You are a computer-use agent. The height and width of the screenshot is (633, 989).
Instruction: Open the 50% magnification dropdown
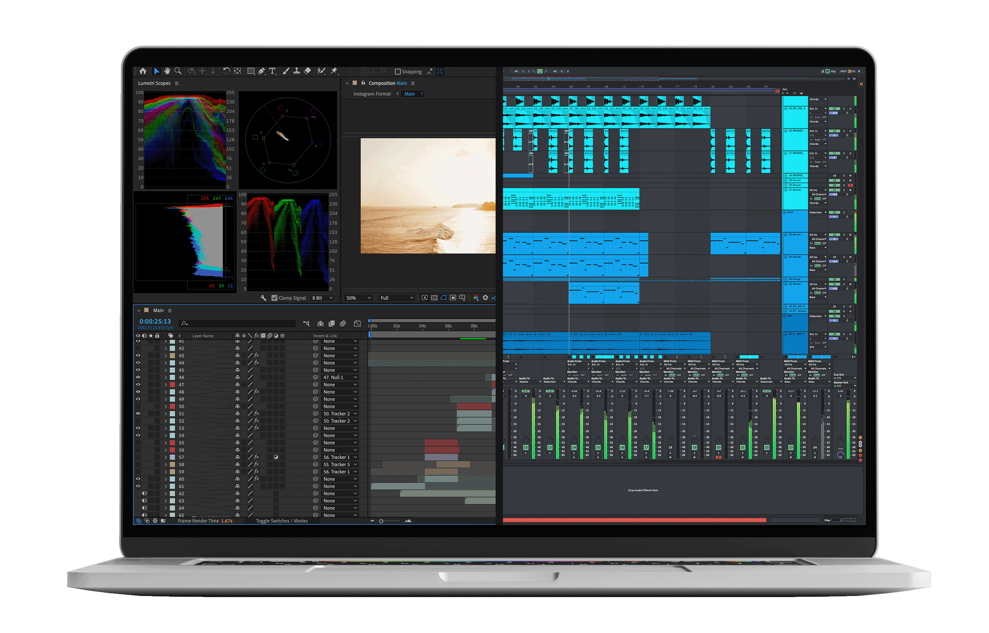click(358, 297)
